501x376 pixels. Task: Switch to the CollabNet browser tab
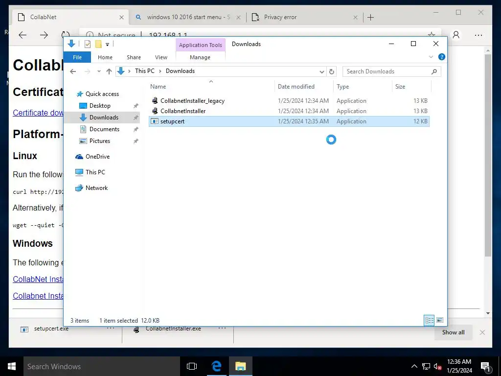pyautogui.click(x=70, y=17)
